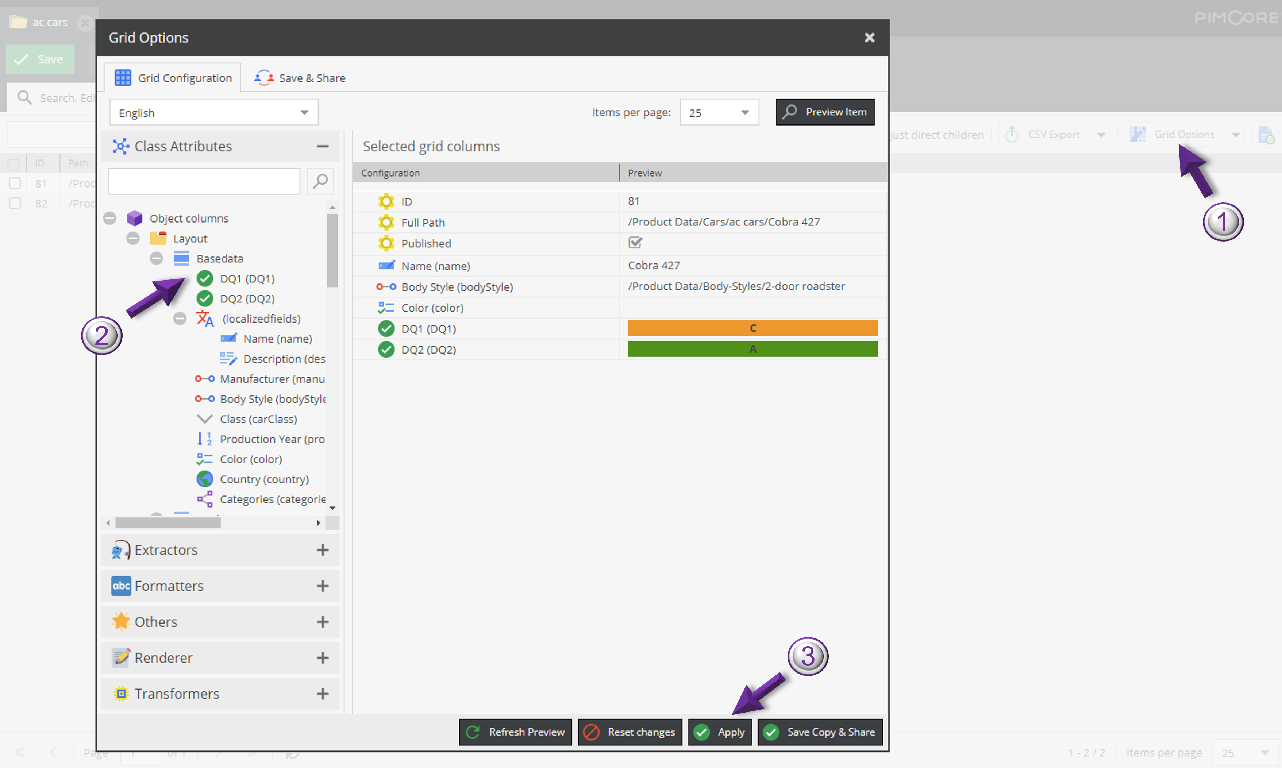The width and height of the screenshot is (1282, 768).
Task: Collapse the Layout tree node
Action: click(133, 239)
